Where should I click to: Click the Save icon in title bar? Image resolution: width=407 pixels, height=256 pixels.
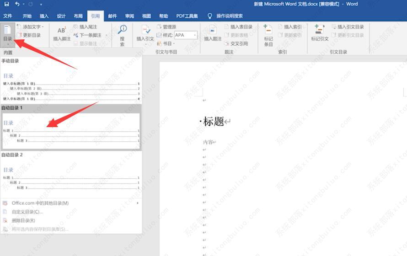point(6,4)
